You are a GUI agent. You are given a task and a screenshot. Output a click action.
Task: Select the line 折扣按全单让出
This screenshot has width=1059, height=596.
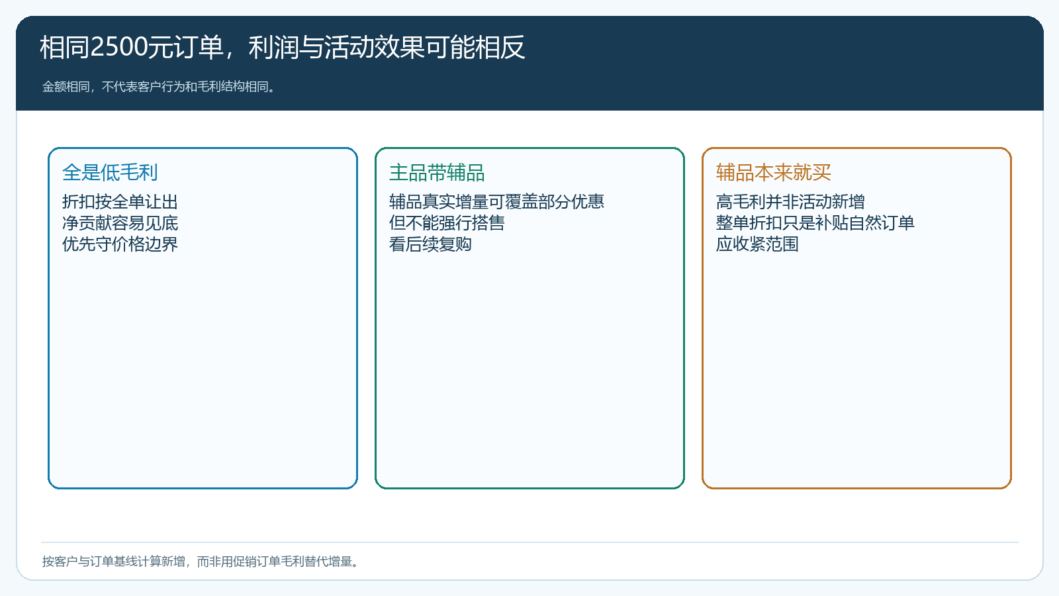tap(120, 202)
